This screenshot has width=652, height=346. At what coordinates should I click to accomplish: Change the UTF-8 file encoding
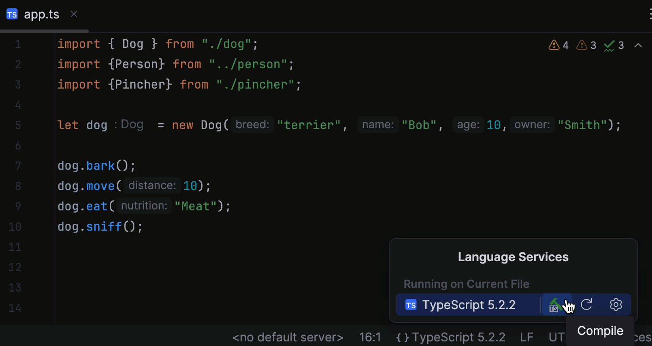coord(557,337)
